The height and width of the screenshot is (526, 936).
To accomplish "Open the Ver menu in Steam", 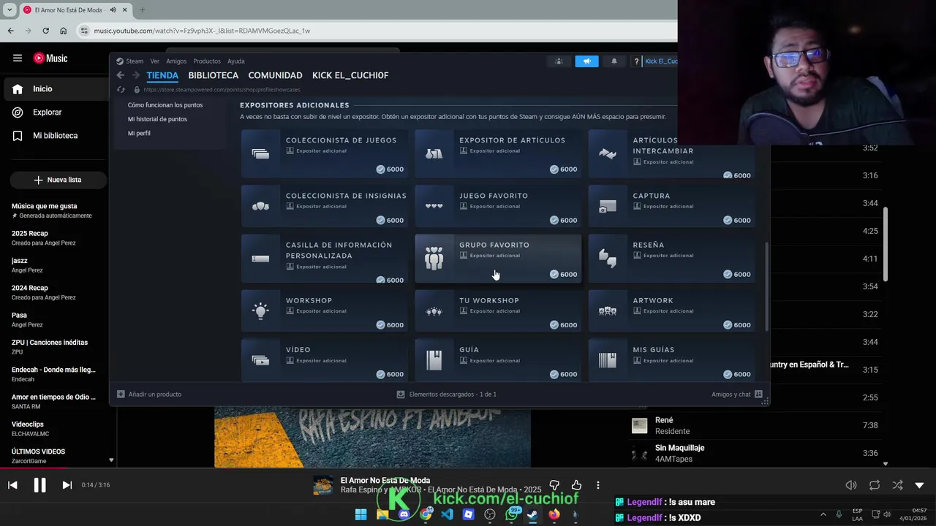I will click(x=154, y=61).
